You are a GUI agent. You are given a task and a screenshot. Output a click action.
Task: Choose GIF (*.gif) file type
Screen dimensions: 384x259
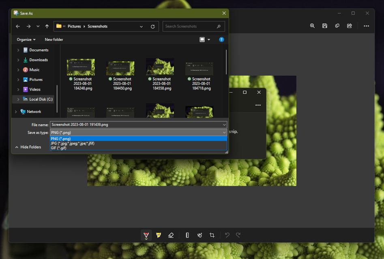(138, 148)
